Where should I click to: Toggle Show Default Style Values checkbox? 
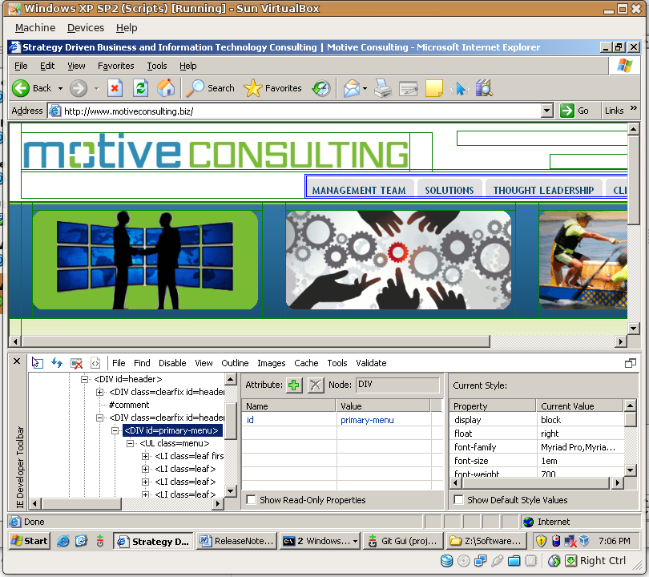459,500
